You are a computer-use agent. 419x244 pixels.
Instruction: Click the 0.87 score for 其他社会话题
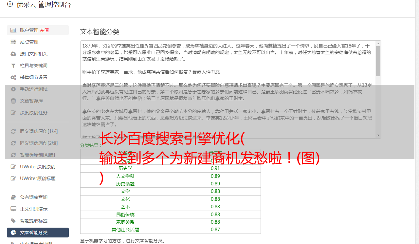(x=215, y=230)
